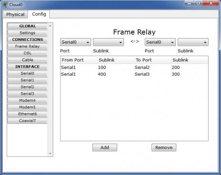The image size is (221, 175).
Task: Open the GLOBAL section header
Action: (x=27, y=26)
